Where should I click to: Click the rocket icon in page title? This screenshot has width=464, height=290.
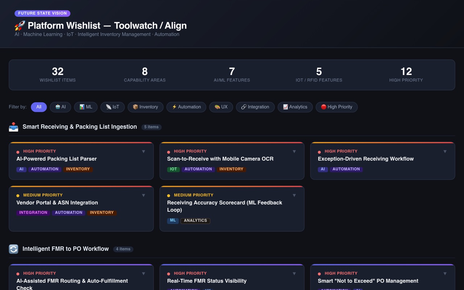point(20,26)
